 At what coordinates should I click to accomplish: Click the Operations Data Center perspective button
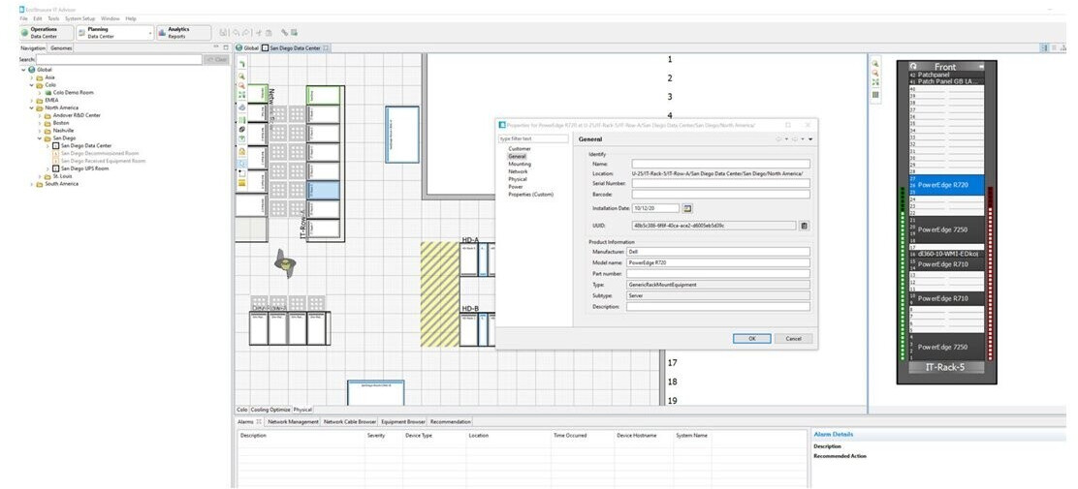[44, 33]
